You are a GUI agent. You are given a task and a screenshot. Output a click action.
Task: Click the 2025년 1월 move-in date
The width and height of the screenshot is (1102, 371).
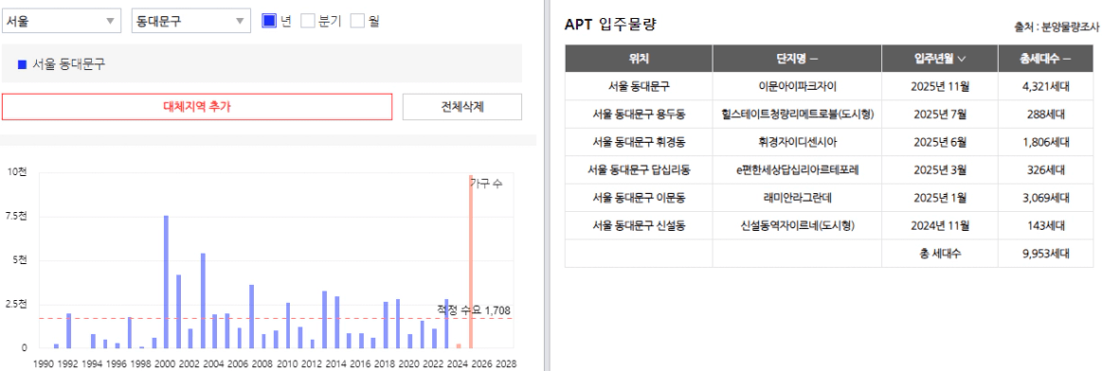(x=940, y=198)
